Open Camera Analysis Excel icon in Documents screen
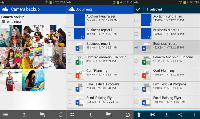 (80, 61)
